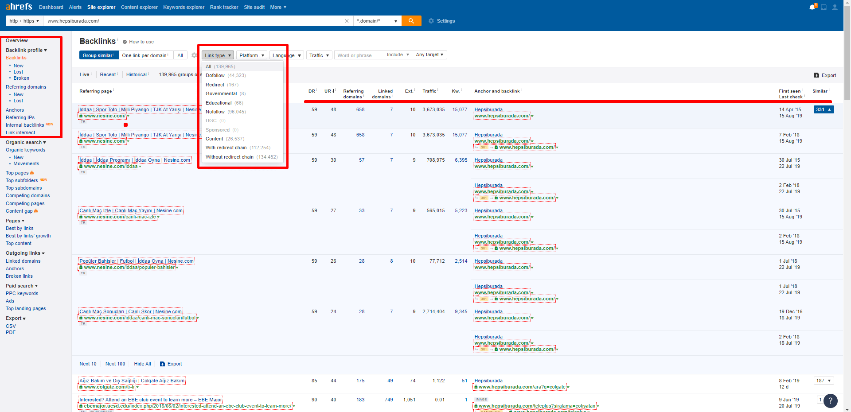The height and width of the screenshot is (412, 851).
Task: Switch to Recent index
Action: 108,74
